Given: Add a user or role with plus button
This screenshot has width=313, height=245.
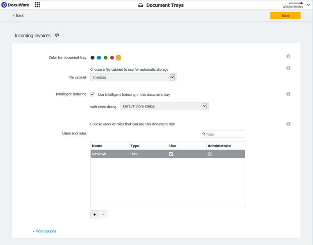Looking at the screenshot, I should [95, 215].
